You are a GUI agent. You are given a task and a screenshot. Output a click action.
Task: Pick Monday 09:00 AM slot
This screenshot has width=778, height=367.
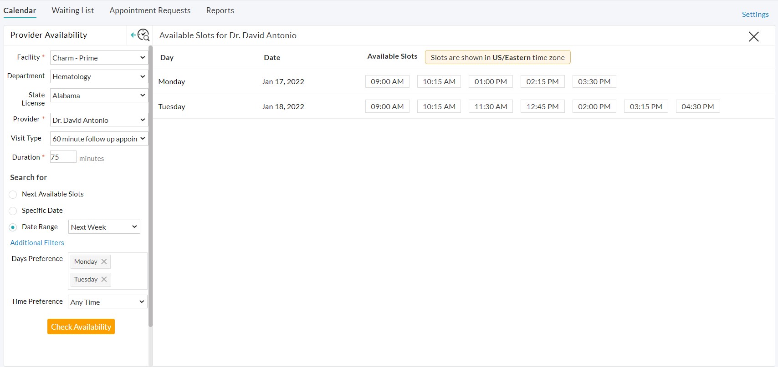click(387, 82)
